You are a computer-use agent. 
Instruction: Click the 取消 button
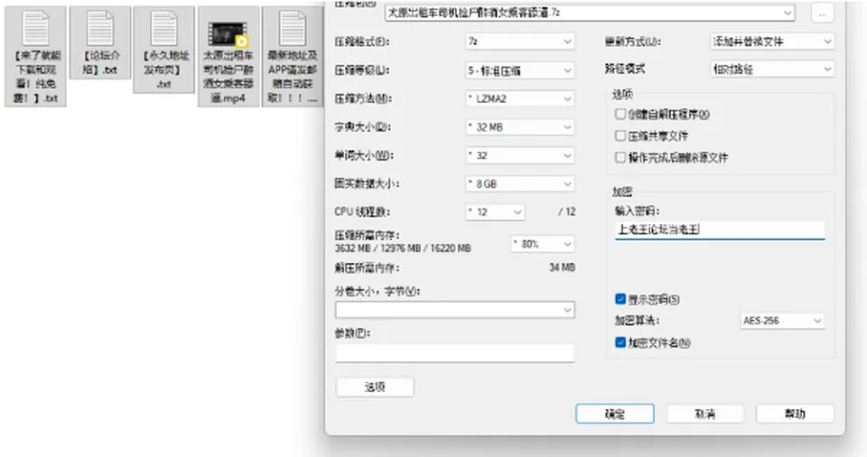[705, 414]
